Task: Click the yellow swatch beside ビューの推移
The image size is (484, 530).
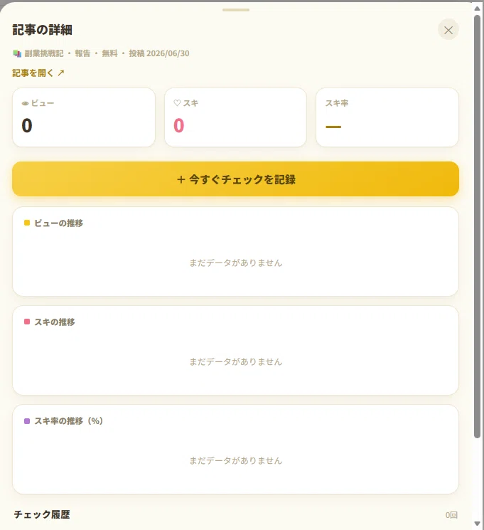Action: [x=27, y=223]
